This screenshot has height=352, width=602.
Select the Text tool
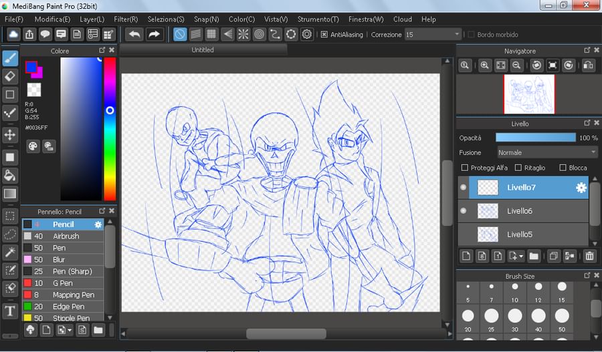coord(10,311)
